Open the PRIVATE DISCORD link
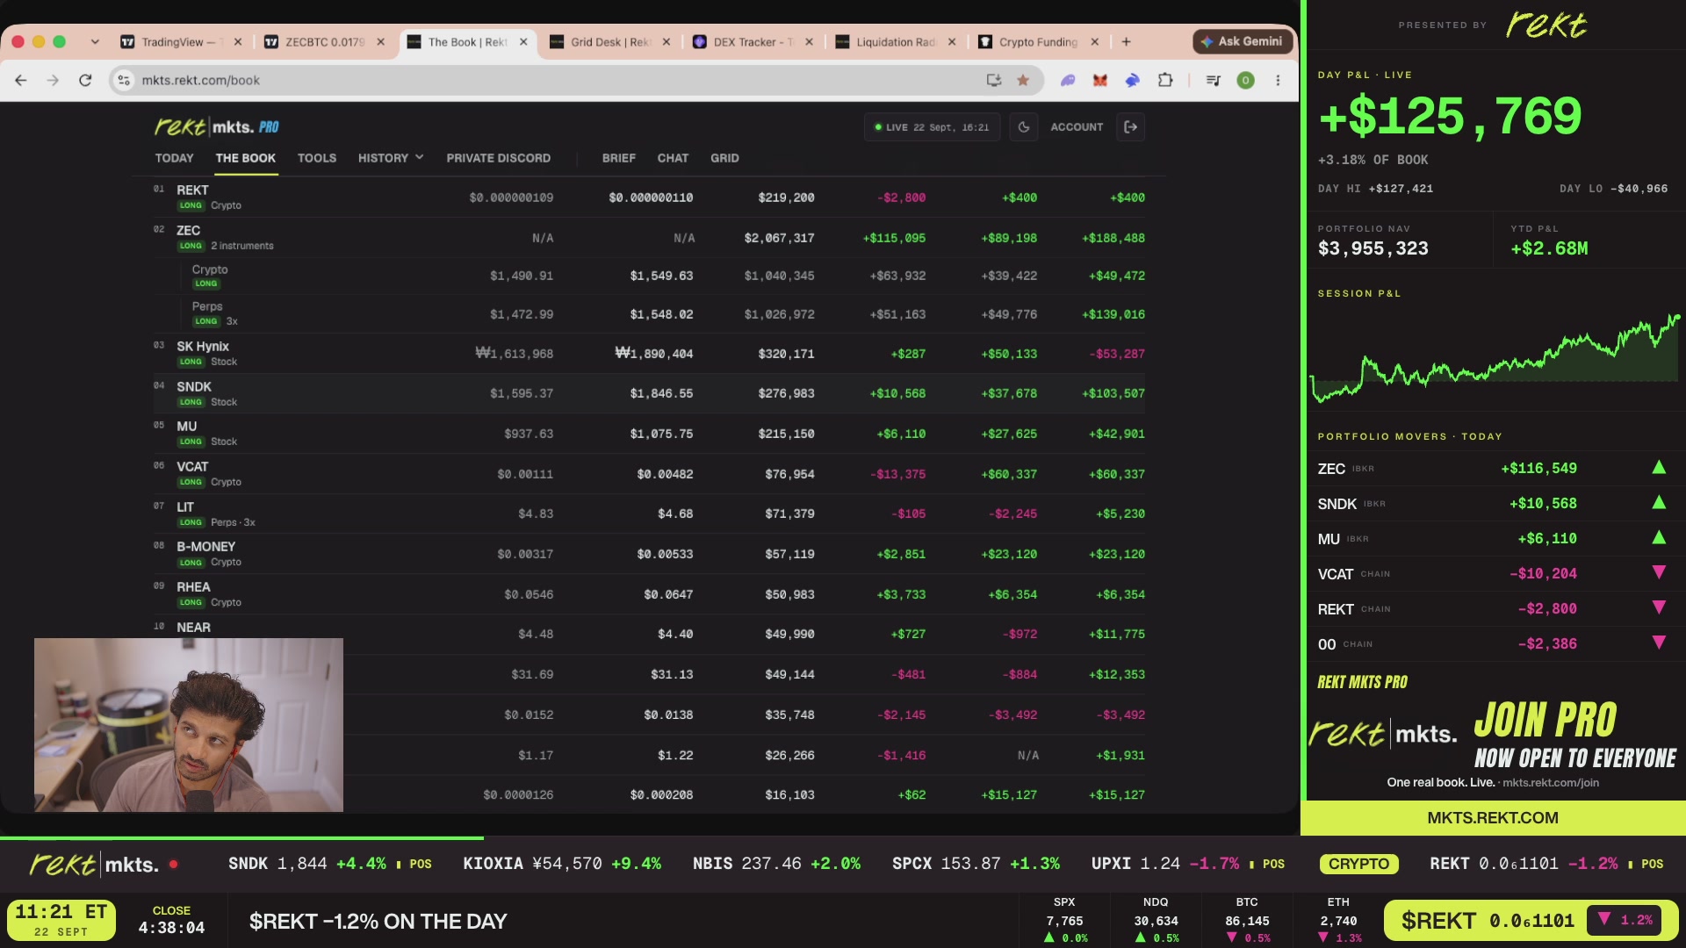Screen dimensions: 1686x948 (499, 158)
